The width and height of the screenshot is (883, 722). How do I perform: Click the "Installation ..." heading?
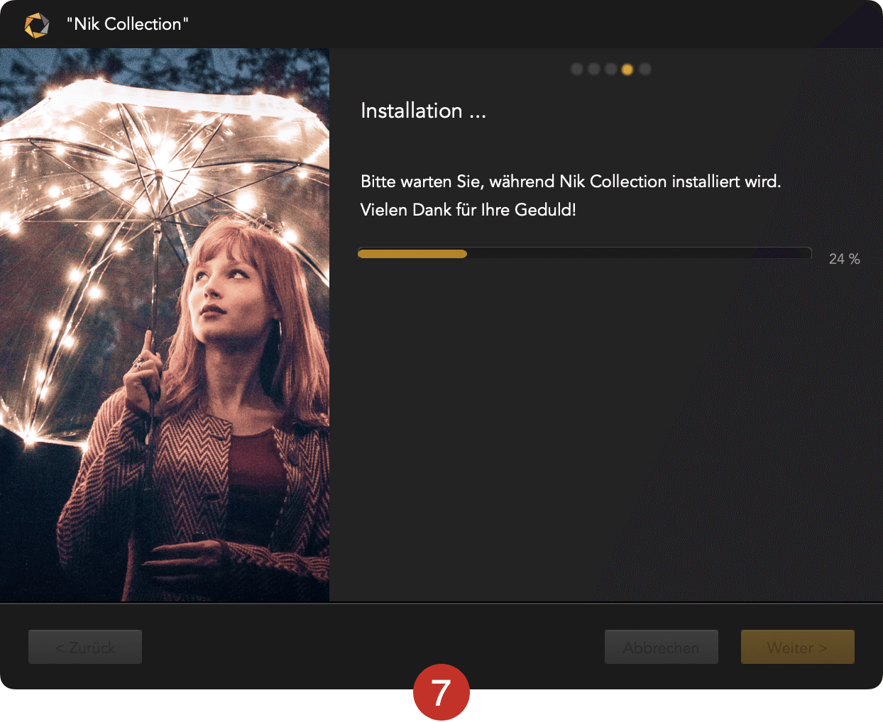[424, 111]
